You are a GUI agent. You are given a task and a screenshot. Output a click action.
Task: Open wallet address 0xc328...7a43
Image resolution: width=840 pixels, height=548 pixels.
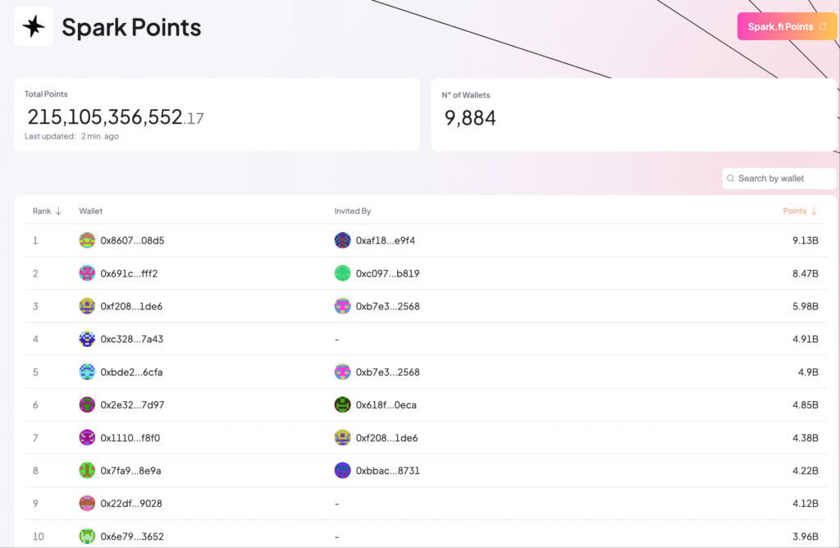132,339
